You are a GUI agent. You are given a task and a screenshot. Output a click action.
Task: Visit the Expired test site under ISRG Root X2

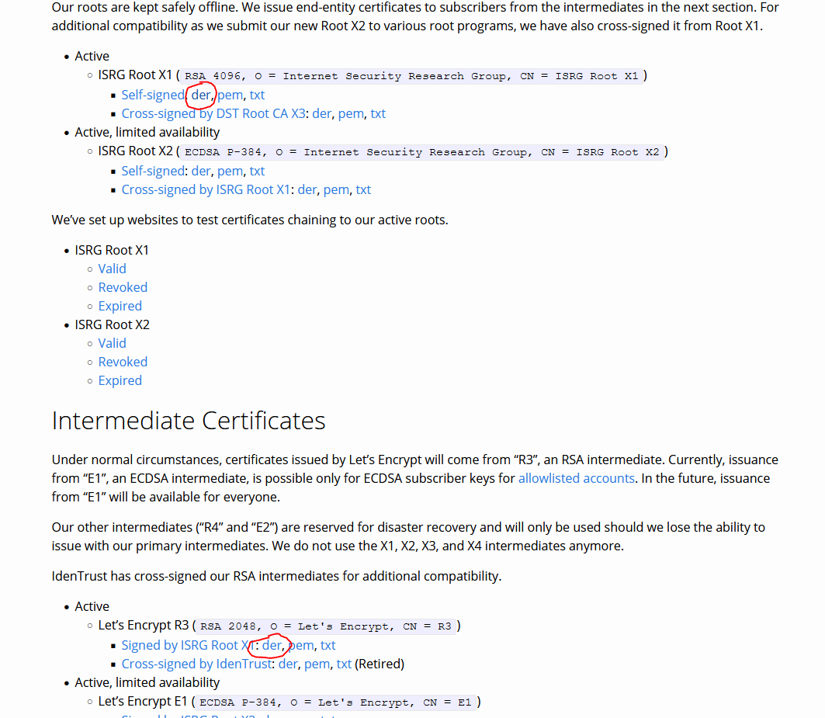(120, 380)
